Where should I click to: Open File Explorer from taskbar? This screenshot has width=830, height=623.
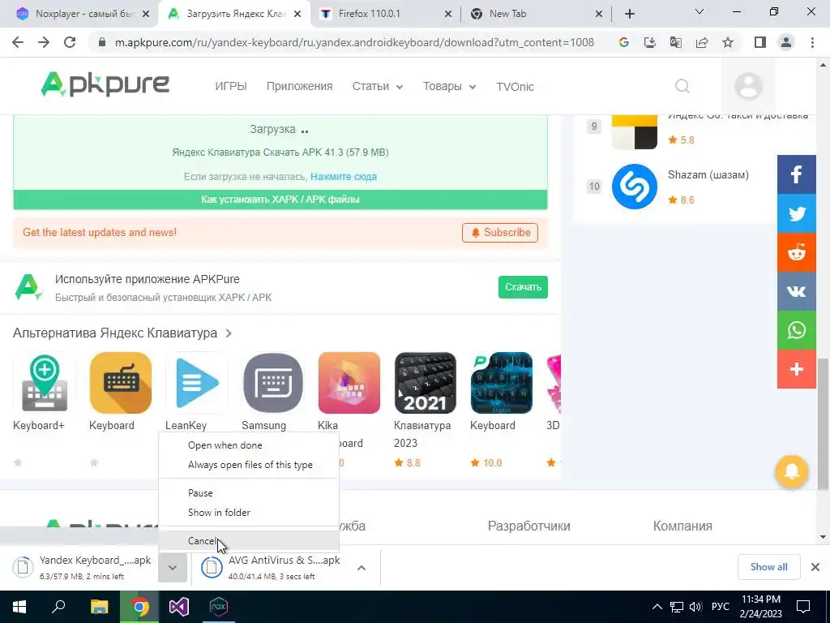(x=100, y=607)
